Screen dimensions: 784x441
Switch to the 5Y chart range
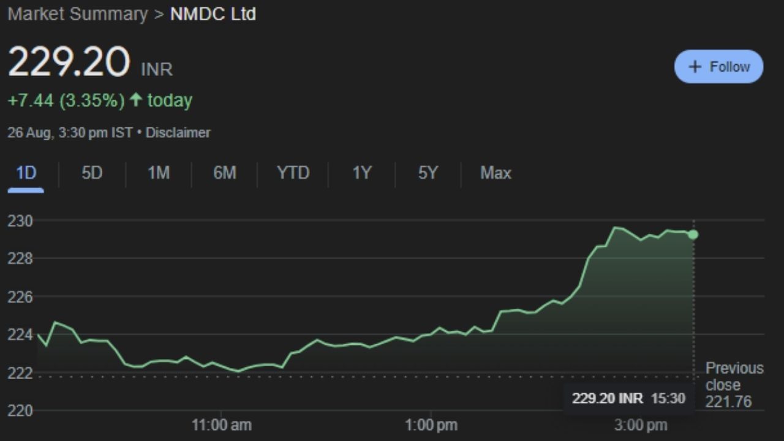coord(428,173)
